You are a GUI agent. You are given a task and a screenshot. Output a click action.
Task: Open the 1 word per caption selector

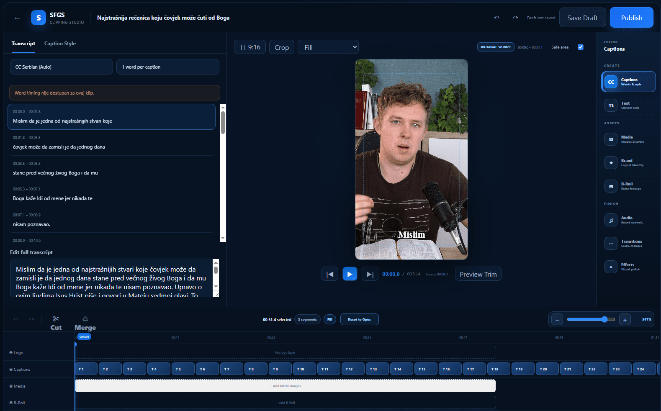pyautogui.click(x=168, y=67)
